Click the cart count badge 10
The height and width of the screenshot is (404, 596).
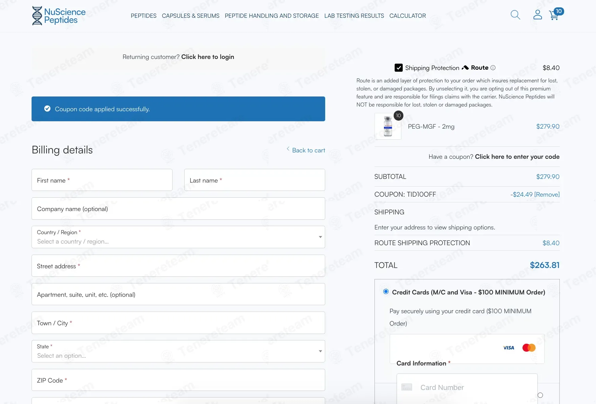point(559,11)
